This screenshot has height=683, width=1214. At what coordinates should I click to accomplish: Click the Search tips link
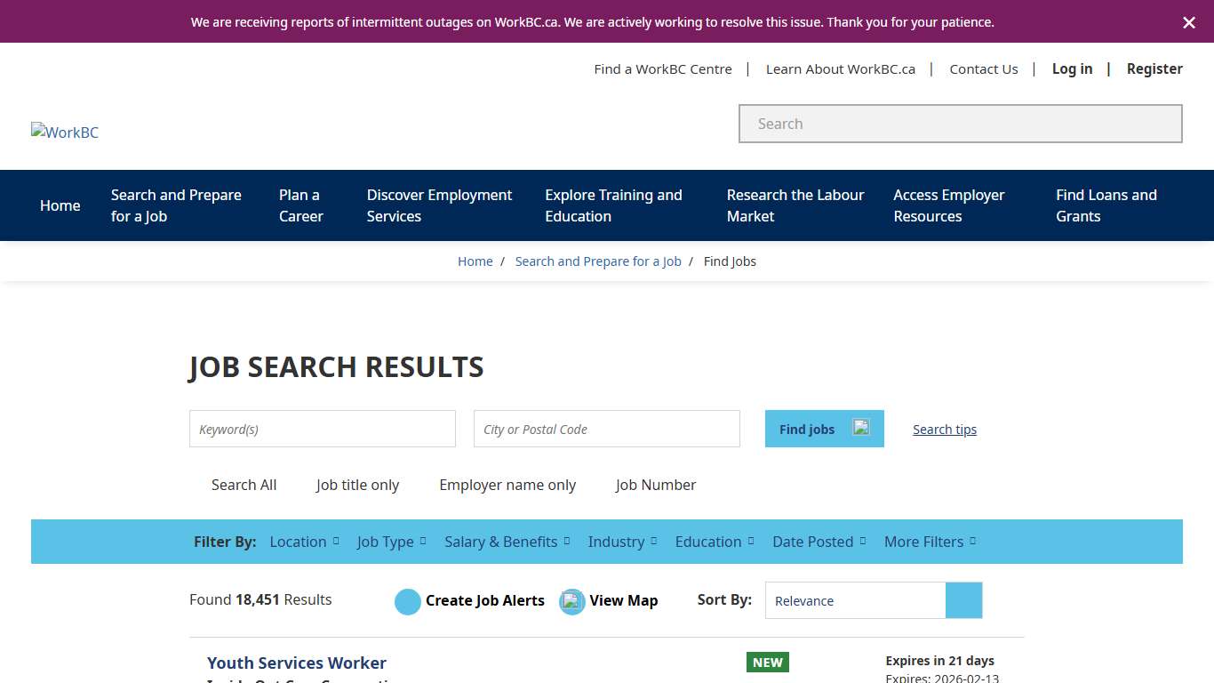point(945,430)
